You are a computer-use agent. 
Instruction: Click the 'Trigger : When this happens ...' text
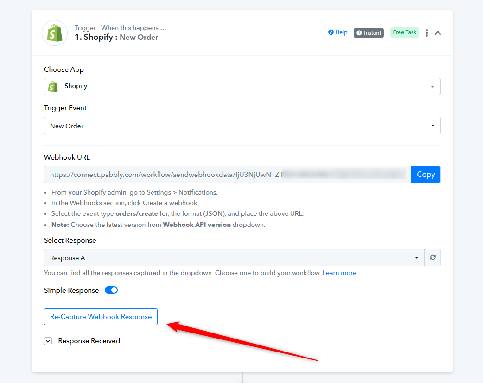pyautogui.click(x=120, y=28)
